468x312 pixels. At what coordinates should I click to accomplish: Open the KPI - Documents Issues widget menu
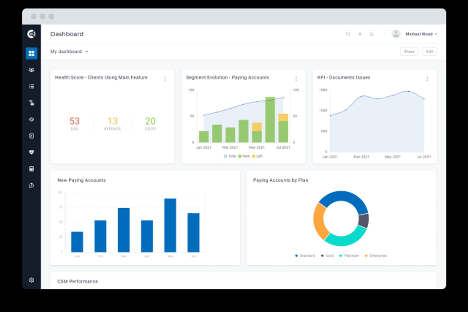(428, 79)
